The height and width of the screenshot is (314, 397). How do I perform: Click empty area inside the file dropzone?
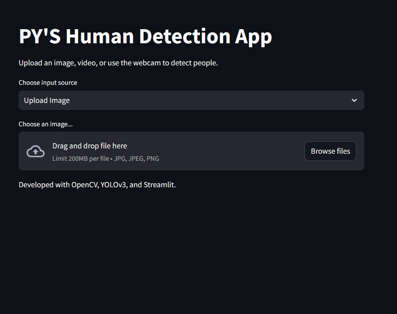tap(228, 151)
